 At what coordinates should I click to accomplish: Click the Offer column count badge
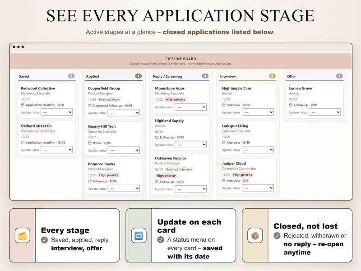point(339,76)
